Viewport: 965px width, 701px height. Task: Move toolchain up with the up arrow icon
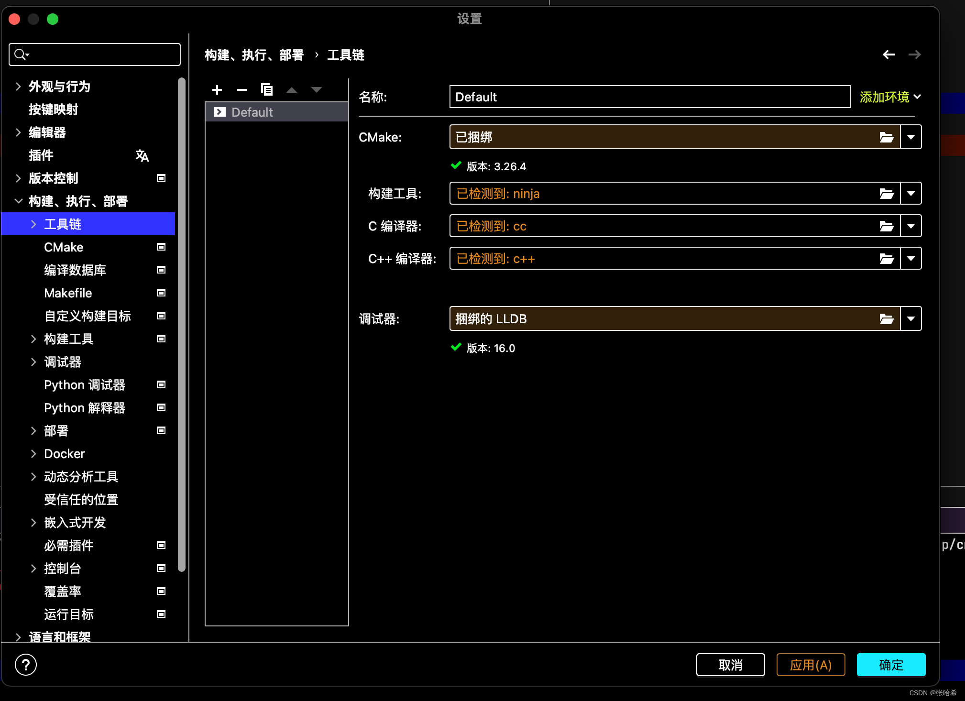click(x=292, y=90)
